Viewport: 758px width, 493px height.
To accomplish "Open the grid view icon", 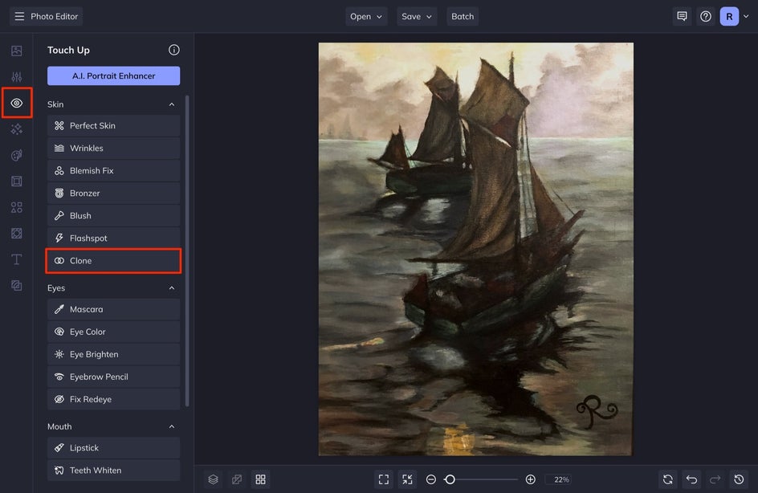I will click(x=260, y=479).
